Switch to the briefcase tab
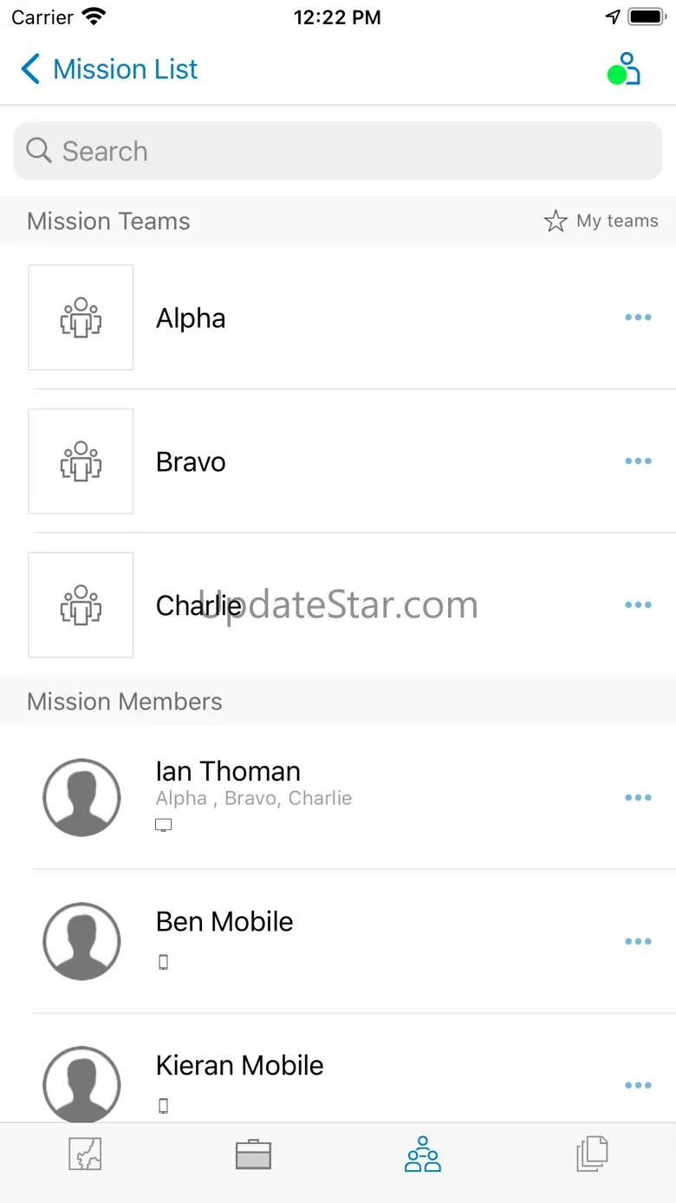 [253, 1154]
